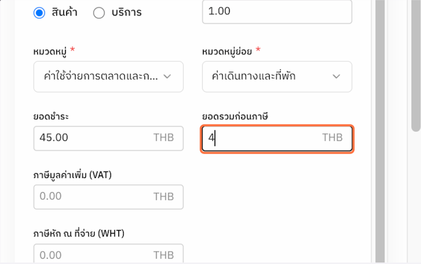Open the หมวดหมู่ category dropdown
This screenshot has width=421, height=264.
click(x=108, y=76)
